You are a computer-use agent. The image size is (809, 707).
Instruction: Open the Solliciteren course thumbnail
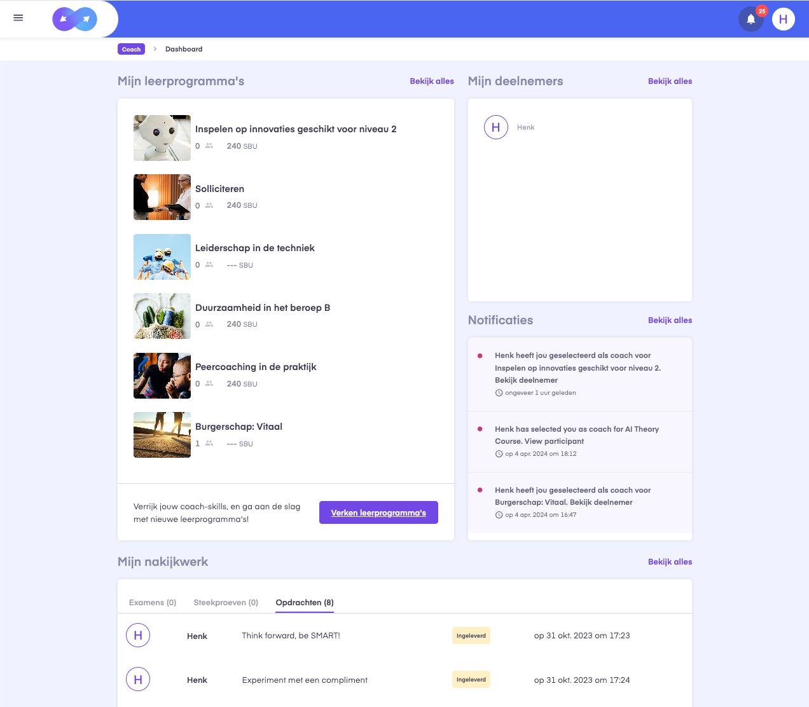(x=162, y=197)
